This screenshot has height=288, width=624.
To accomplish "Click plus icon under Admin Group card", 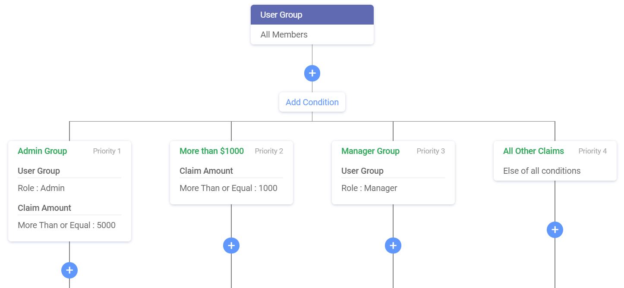I will [69, 270].
